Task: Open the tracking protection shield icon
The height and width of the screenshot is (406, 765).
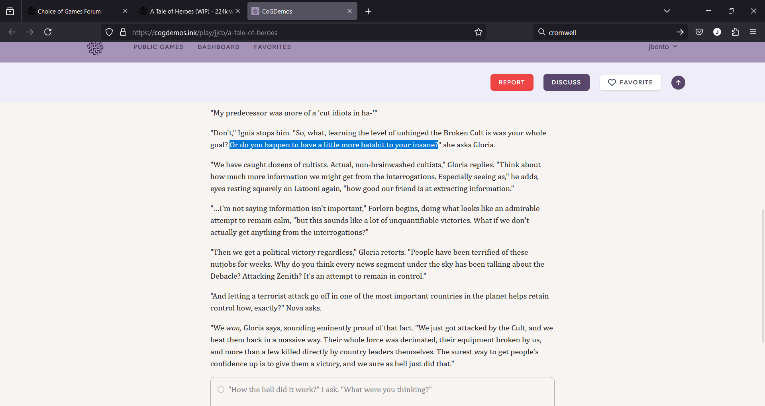Action: point(109,32)
